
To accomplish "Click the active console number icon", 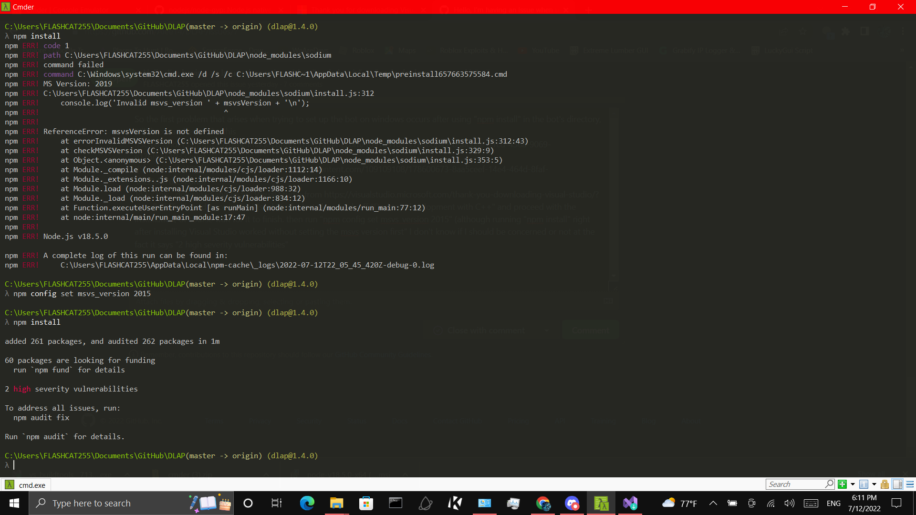I will point(864,484).
